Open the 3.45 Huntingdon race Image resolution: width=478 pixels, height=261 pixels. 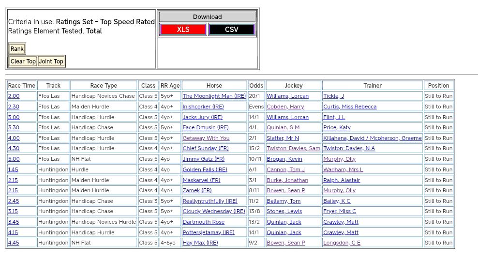pos(14,222)
